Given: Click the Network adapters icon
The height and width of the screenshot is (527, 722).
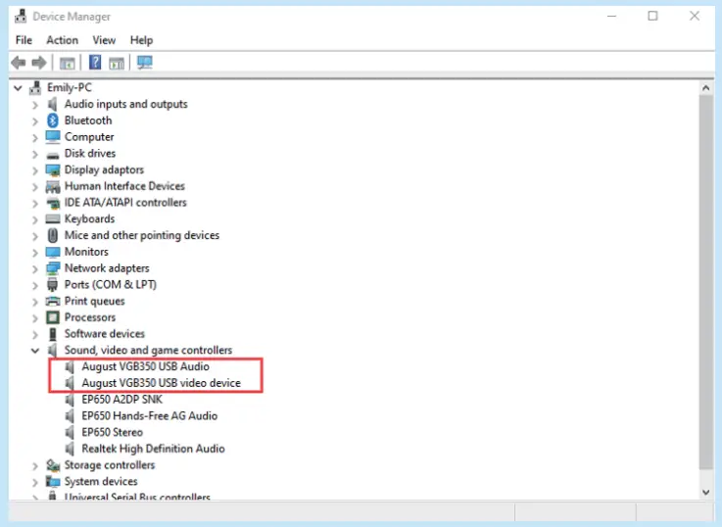Looking at the screenshot, I should tap(53, 268).
